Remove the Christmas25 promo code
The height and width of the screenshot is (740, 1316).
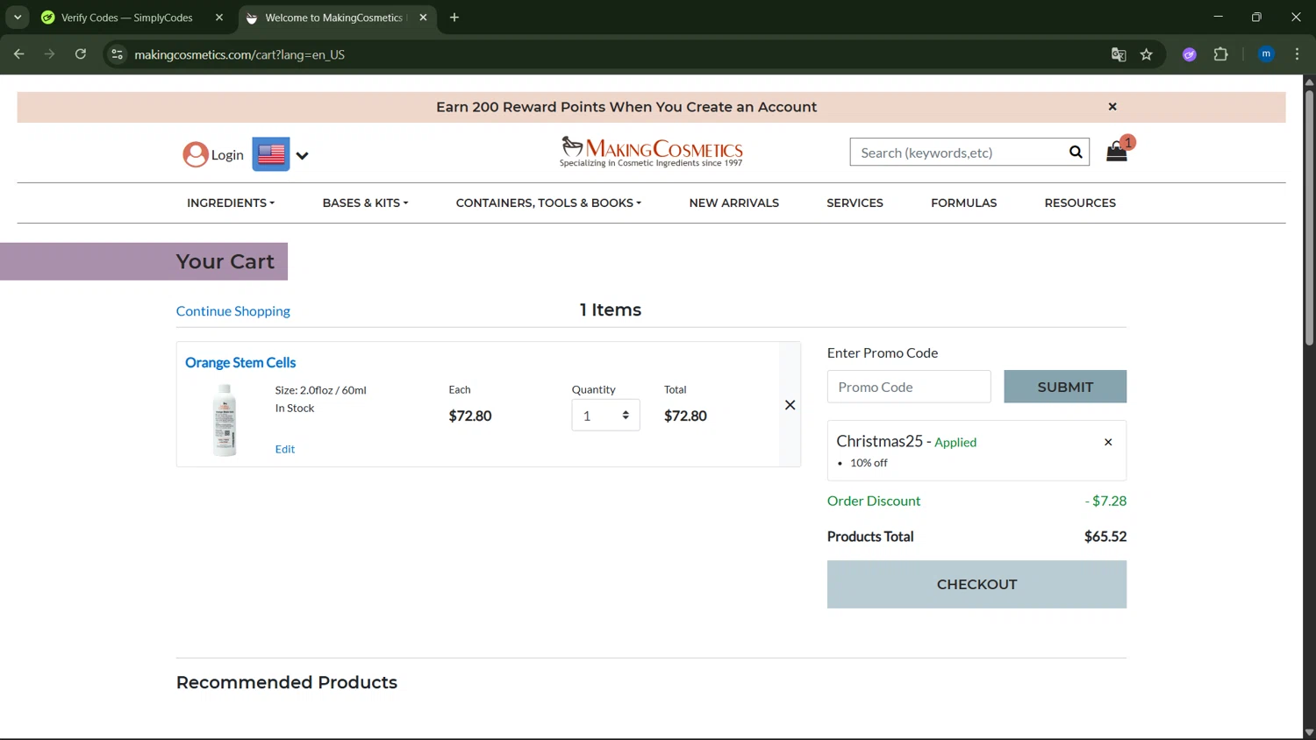click(x=1108, y=442)
